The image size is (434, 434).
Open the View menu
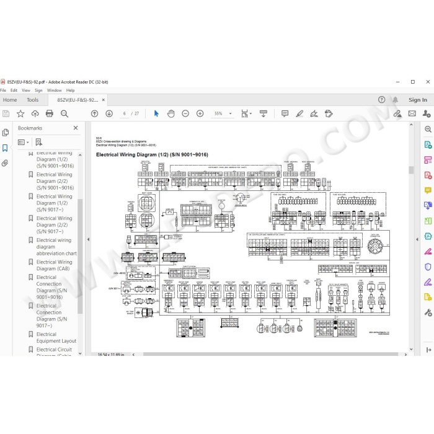[26, 91]
